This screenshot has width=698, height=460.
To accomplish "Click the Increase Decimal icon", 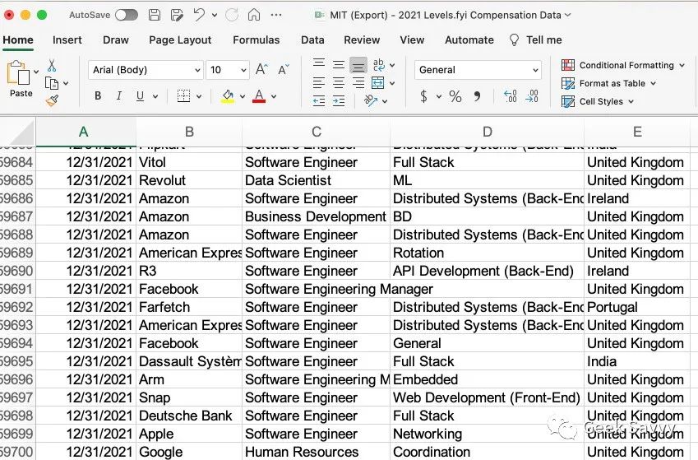I will pos(511,96).
